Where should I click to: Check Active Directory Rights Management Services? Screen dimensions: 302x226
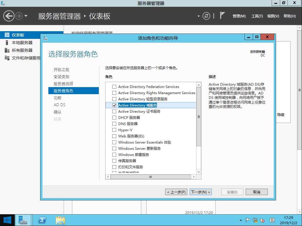(x=114, y=93)
